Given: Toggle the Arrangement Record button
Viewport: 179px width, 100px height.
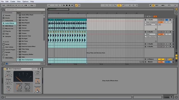Looking at the screenshot, I should [x=69, y=5].
